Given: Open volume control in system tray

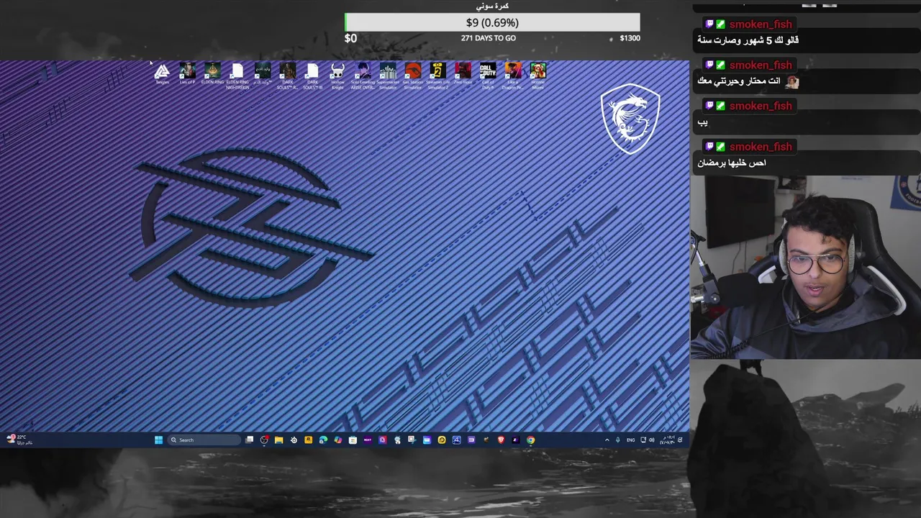Looking at the screenshot, I should [652, 440].
